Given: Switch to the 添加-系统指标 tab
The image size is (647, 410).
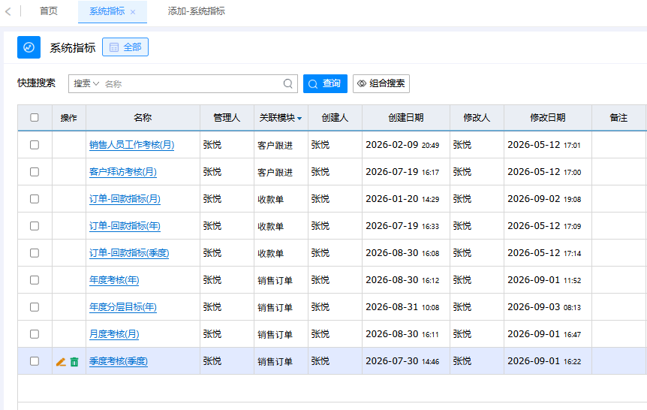Looking at the screenshot, I should click(x=197, y=11).
